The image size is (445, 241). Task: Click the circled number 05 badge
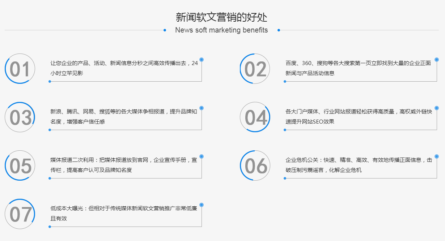20,165
